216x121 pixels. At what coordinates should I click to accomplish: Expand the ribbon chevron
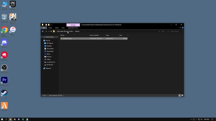coord(180,28)
